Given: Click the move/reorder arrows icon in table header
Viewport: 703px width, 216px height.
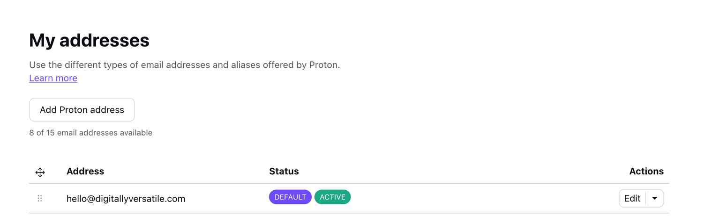Looking at the screenshot, I should coord(40,172).
